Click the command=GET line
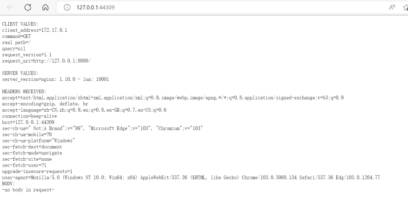The image size is (408, 197). click(x=17, y=36)
